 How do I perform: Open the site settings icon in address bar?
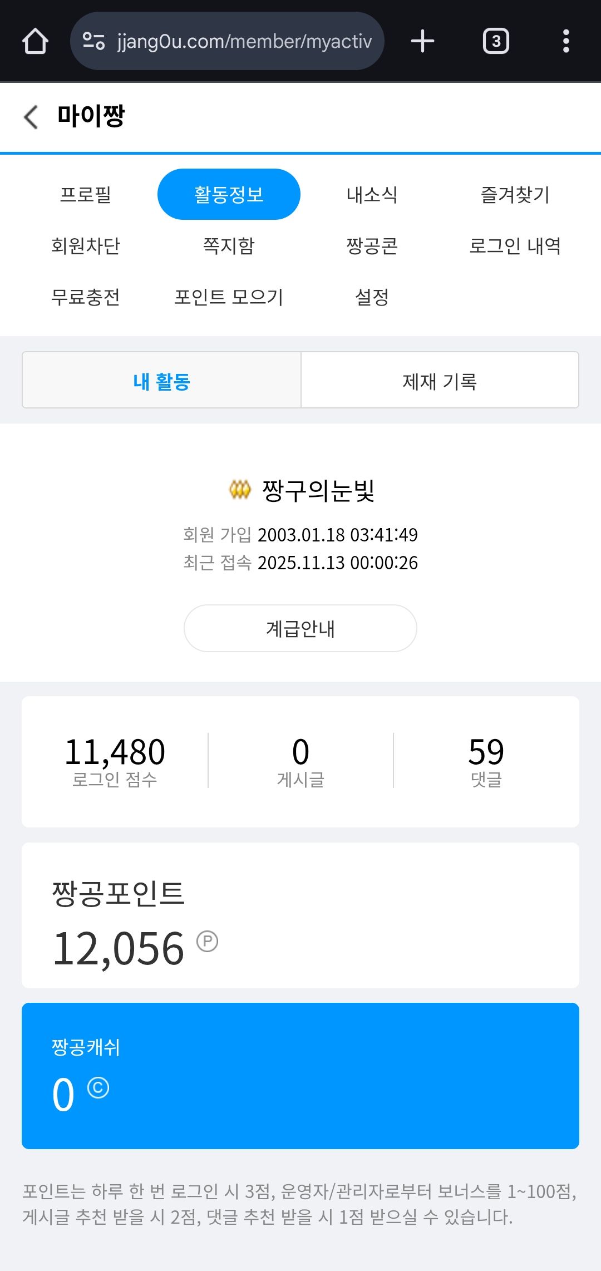(93, 41)
